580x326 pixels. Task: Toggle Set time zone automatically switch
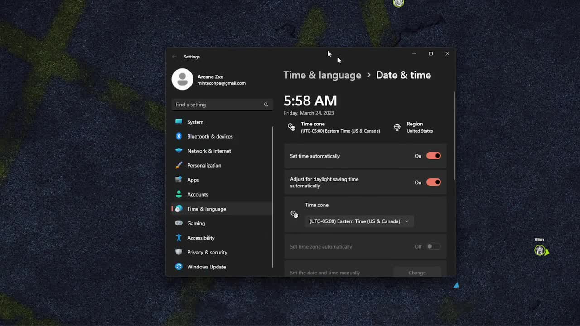pos(433,246)
